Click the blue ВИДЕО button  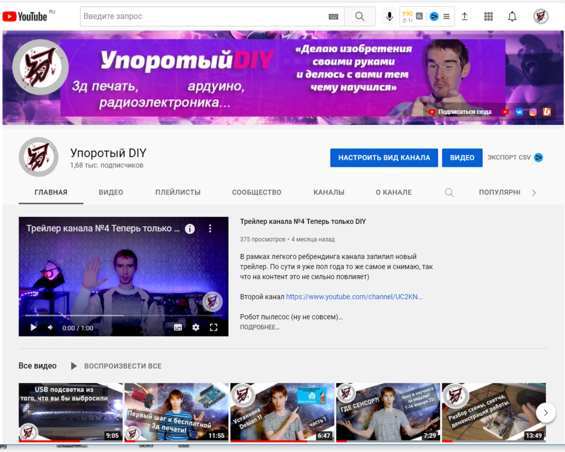(462, 158)
